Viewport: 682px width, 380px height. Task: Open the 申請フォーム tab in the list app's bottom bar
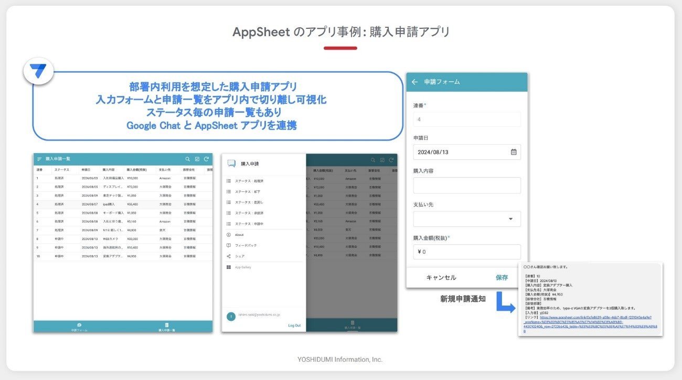(79, 327)
